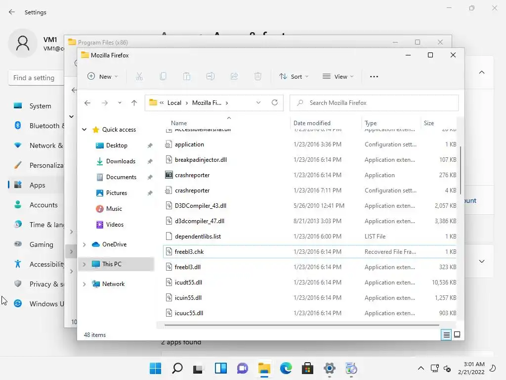The height and width of the screenshot is (380, 506).
Task: Open recent locations dropdown arrow
Action: (x=120, y=103)
